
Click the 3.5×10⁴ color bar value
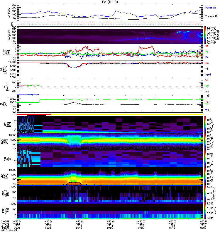(x=211, y=28)
